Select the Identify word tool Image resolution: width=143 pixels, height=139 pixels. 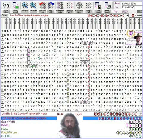click(x=70, y=7)
